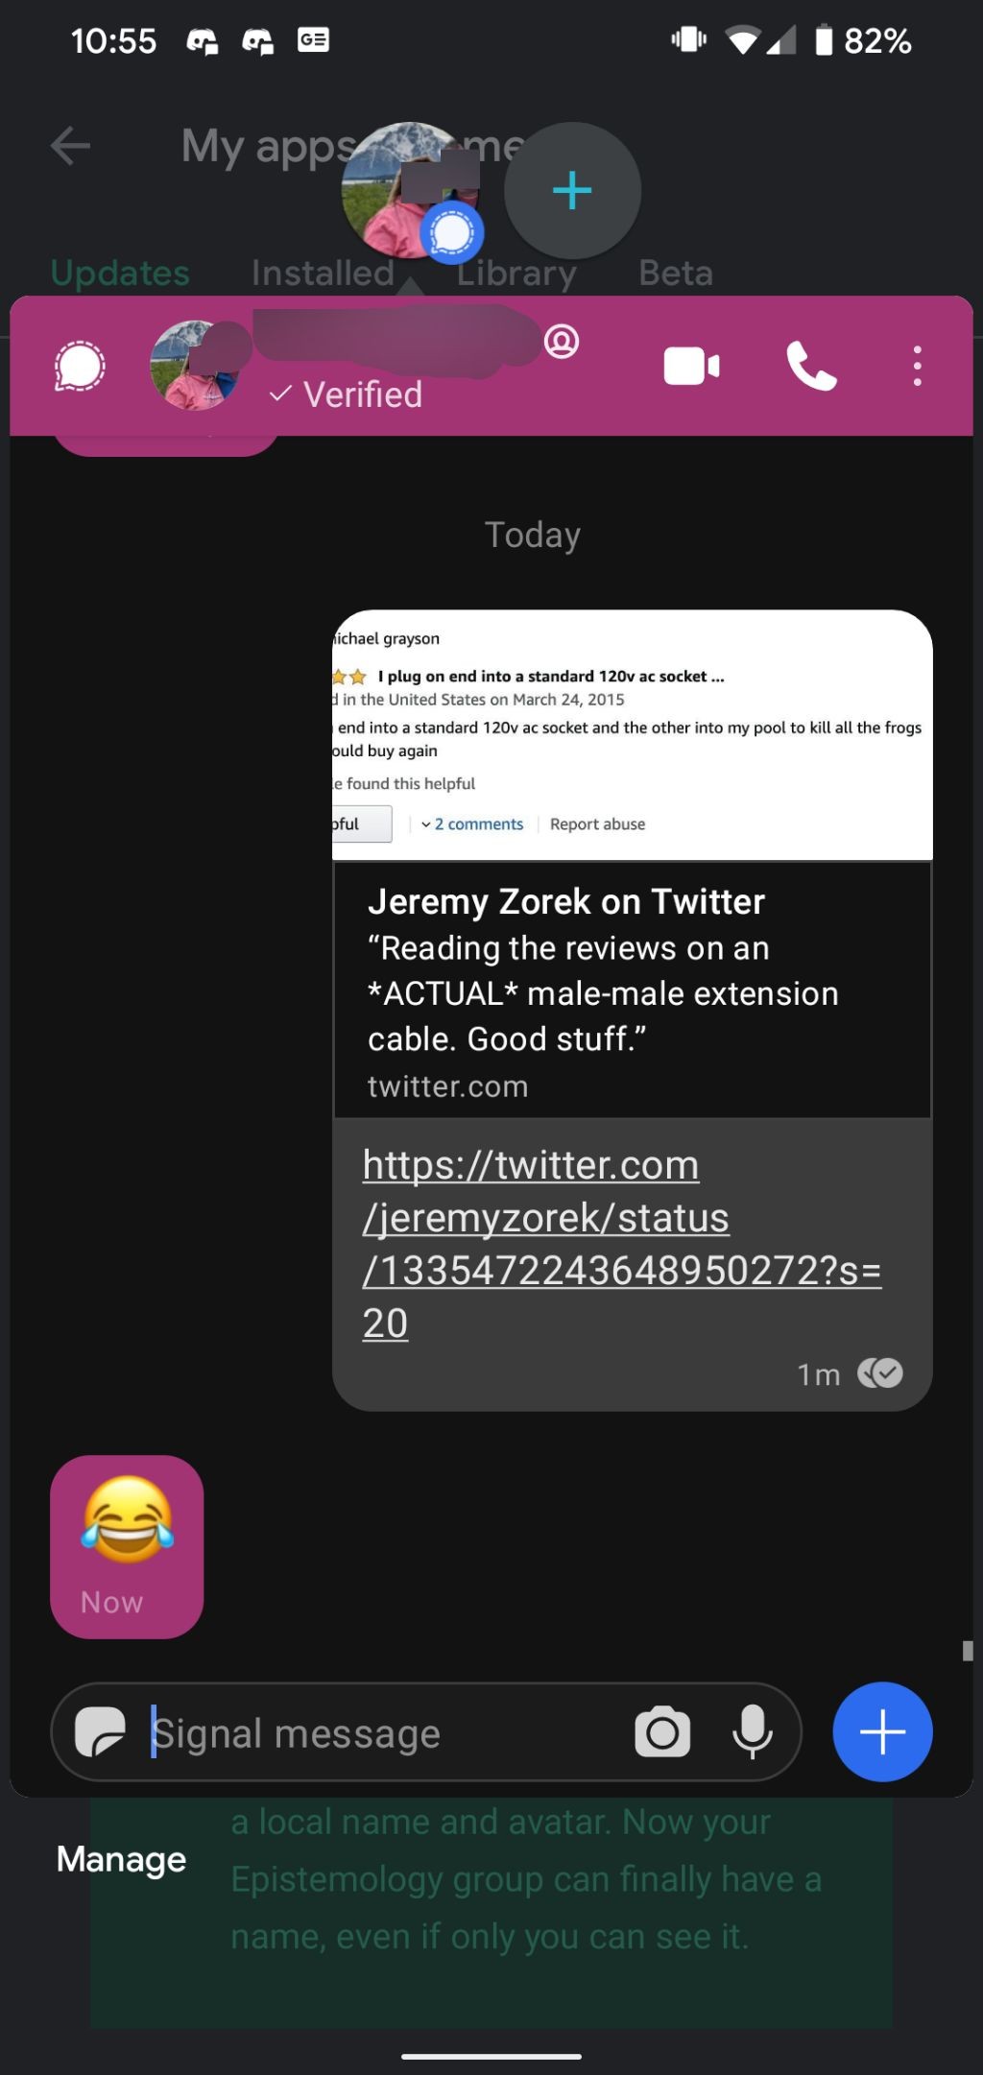Start a voice call
Image resolution: width=983 pixels, height=2075 pixels.
point(811,366)
